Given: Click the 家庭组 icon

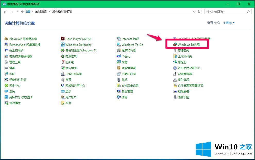Looking at the screenshot, I should 175,62.
